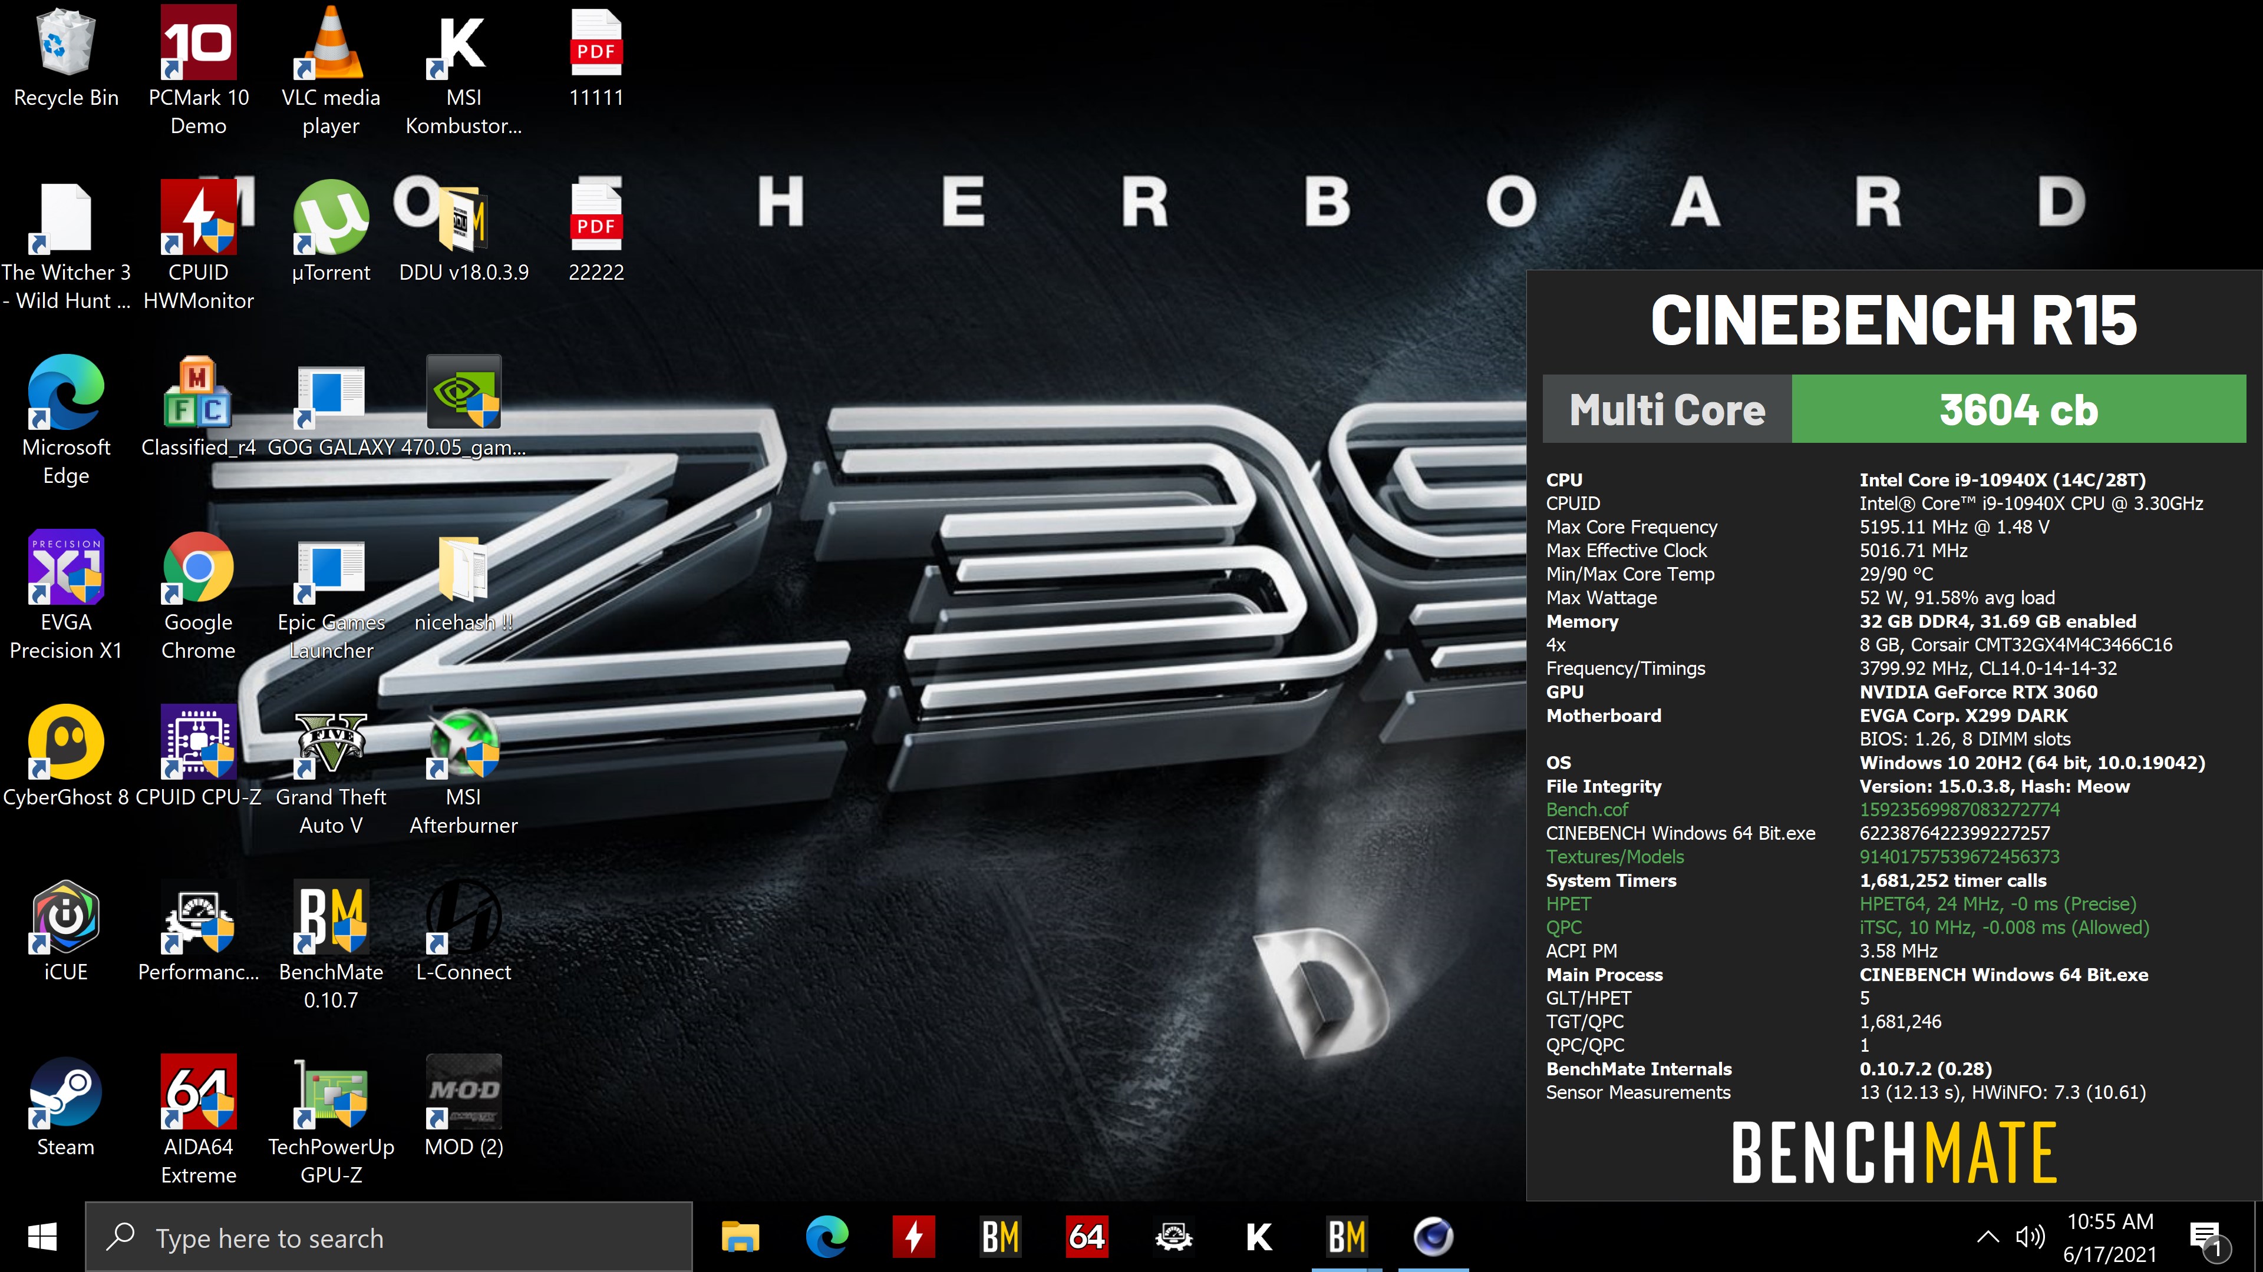Select the MSI Kombustor desktop icon
2263x1272 pixels.
point(464,70)
